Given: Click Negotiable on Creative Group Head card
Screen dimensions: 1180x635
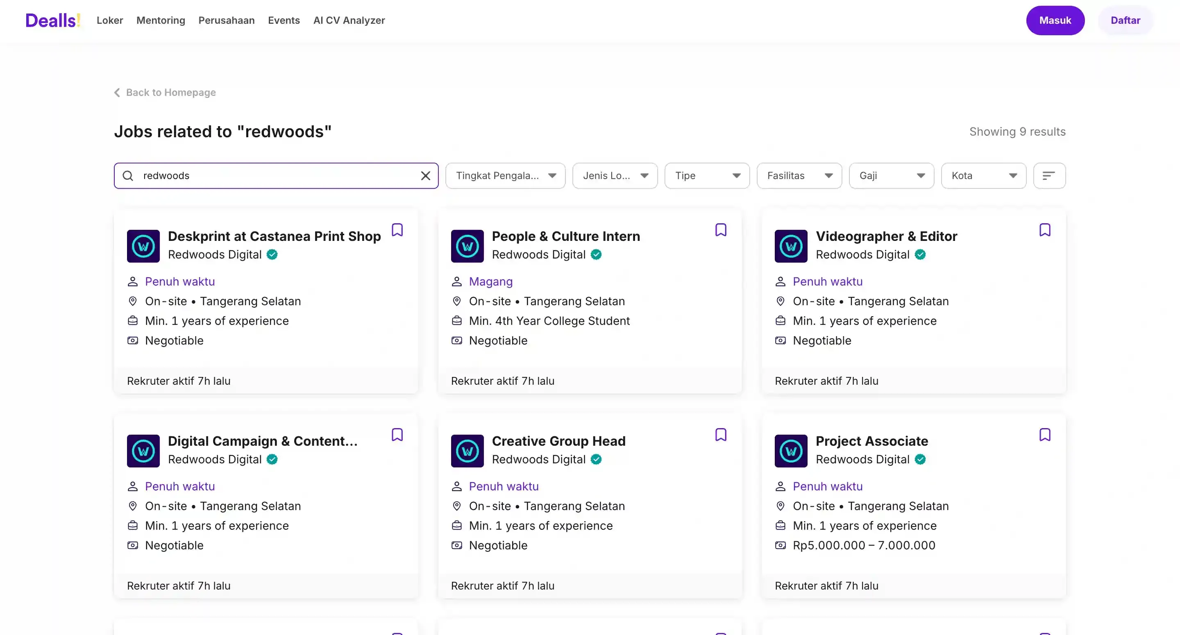Looking at the screenshot, I should 498,545.
